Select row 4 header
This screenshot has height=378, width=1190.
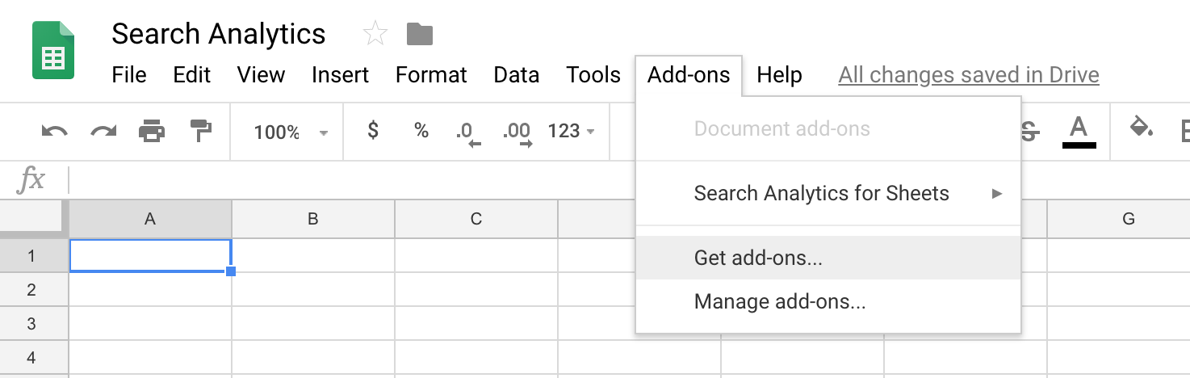(32, 357)
